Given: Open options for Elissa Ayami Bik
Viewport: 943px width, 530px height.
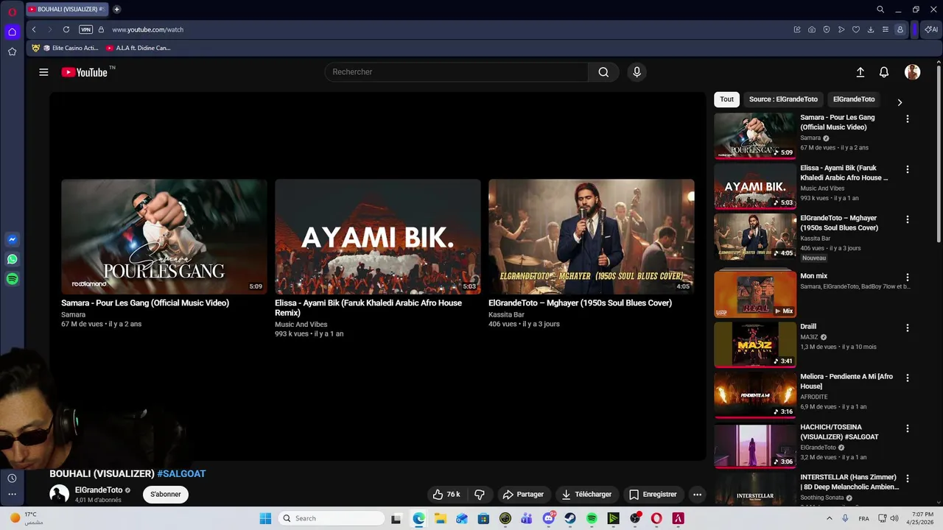Looking at the screenshot, I should [908, 169].
